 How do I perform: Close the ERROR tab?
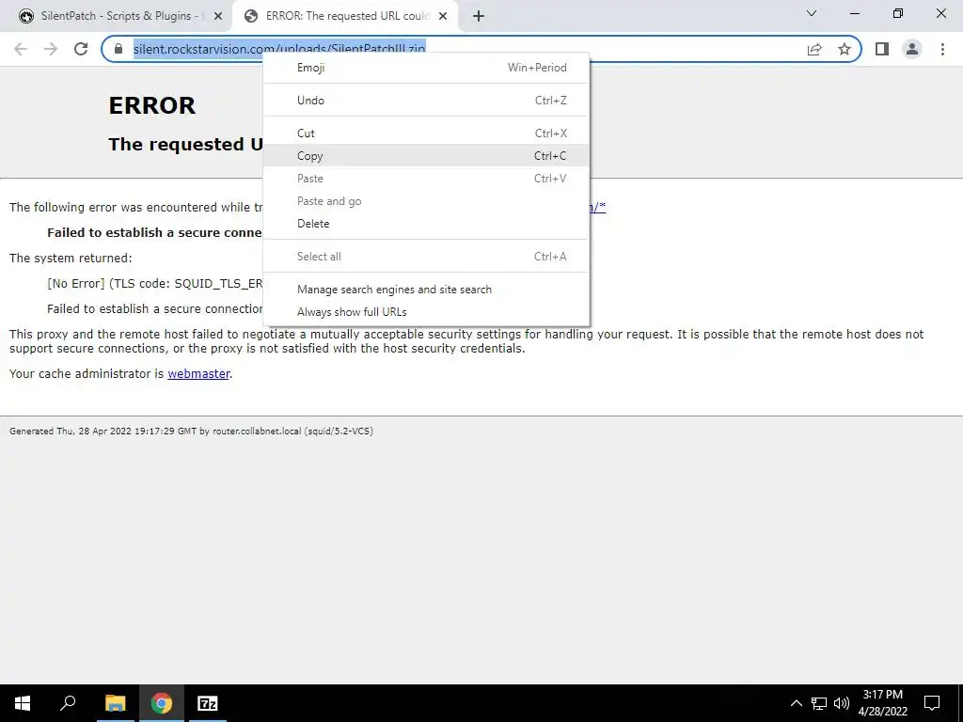(x=443, y=16)
